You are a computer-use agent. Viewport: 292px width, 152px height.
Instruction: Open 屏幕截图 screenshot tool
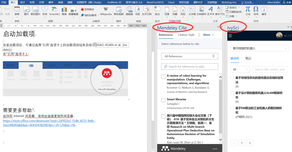73,11
